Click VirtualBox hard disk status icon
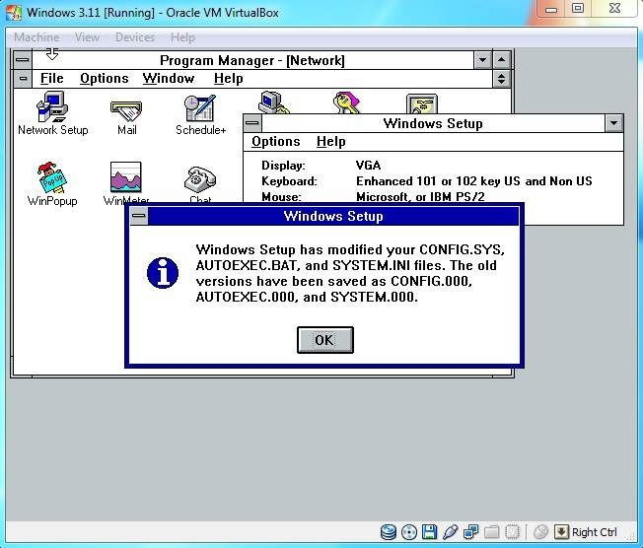643x548 pixels. pos(389,533)
